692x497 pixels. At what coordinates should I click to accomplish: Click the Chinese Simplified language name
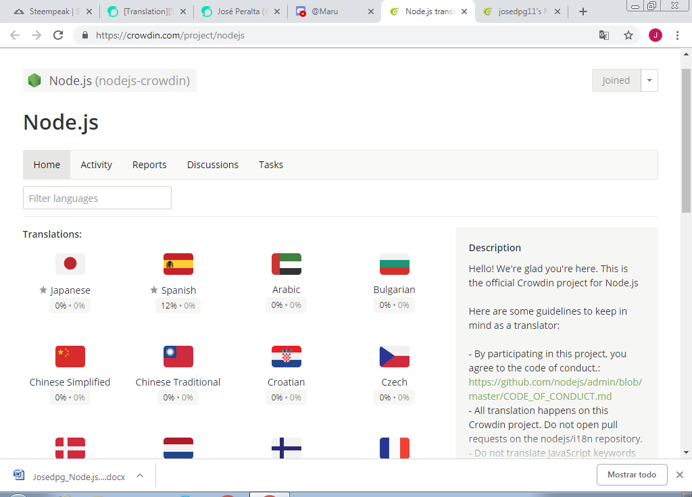(70, 382)
